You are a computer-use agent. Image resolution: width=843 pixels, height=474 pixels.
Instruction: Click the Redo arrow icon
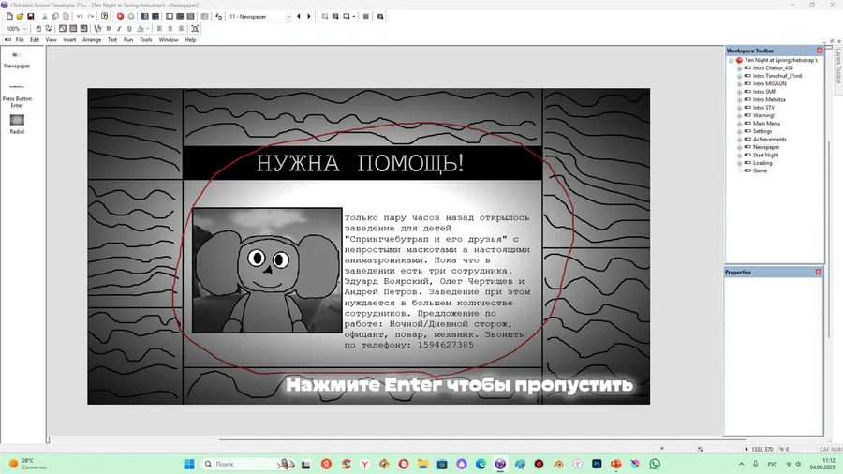90,17
